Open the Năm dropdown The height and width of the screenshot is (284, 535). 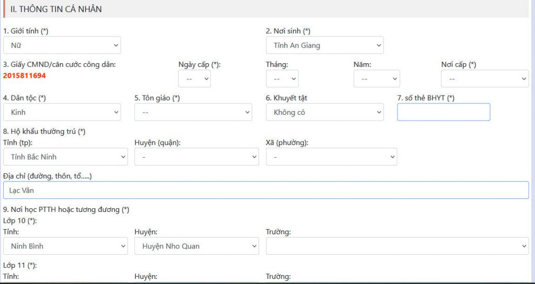click(377, 78)
